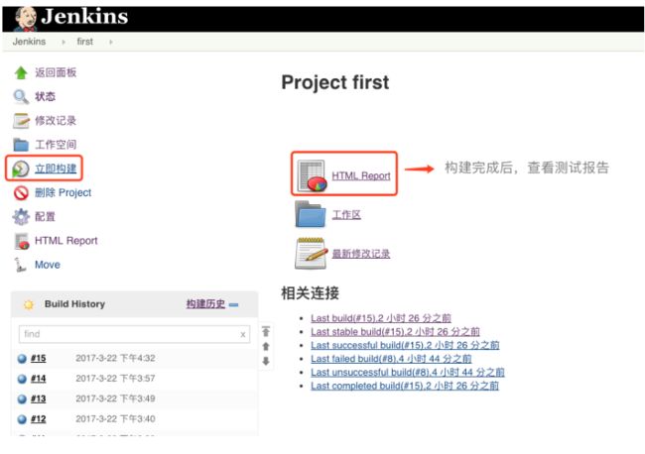Click the blue status ball for build #12
The image size is (645, 454).
22,419
